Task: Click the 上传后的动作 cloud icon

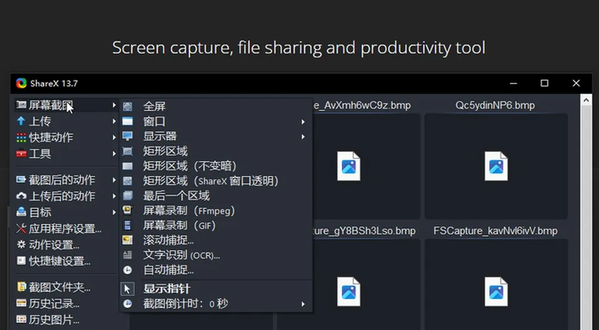Action: [21, 196]
